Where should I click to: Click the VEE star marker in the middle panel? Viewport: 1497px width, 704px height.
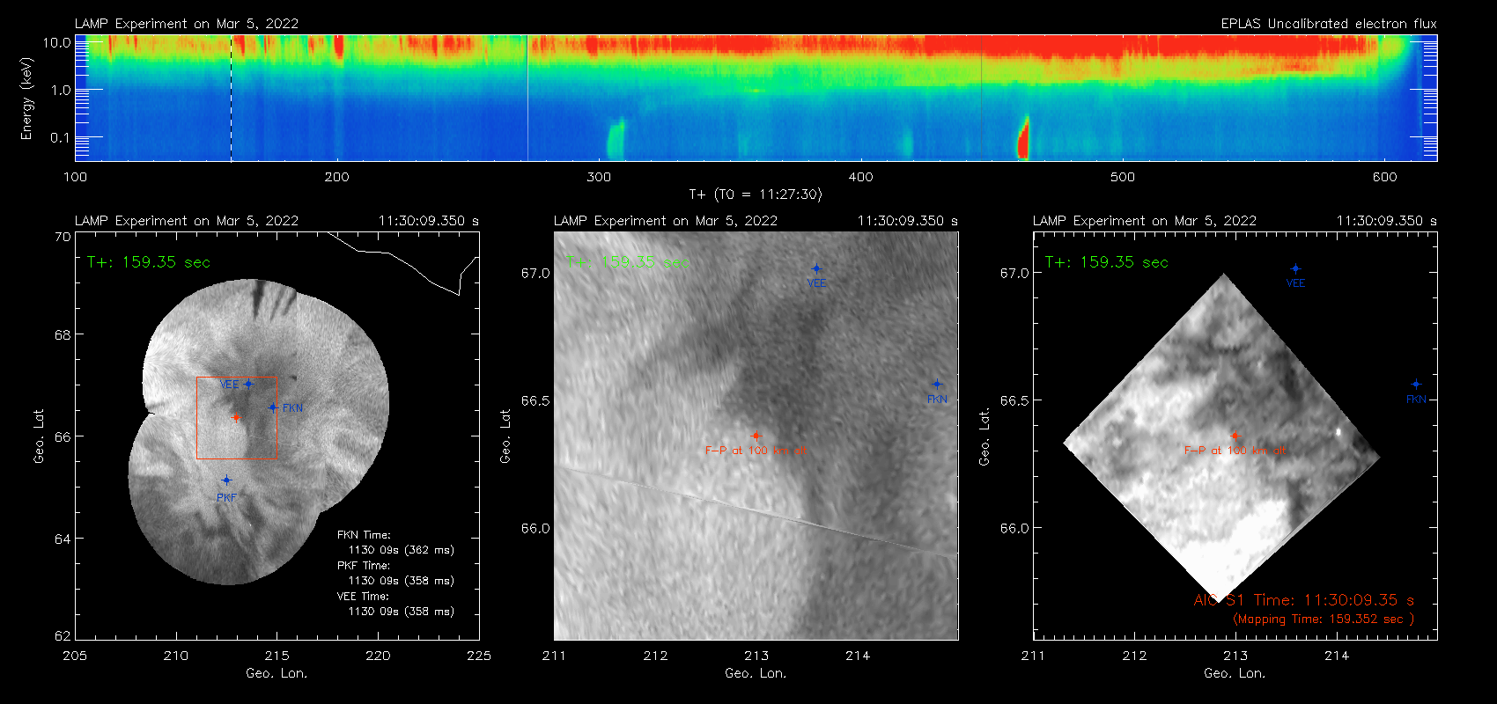(816, 268)
